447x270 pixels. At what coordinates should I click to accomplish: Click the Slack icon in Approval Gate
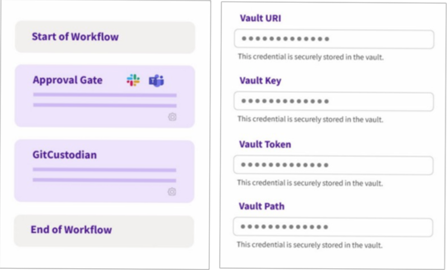(x=133, y=80)
